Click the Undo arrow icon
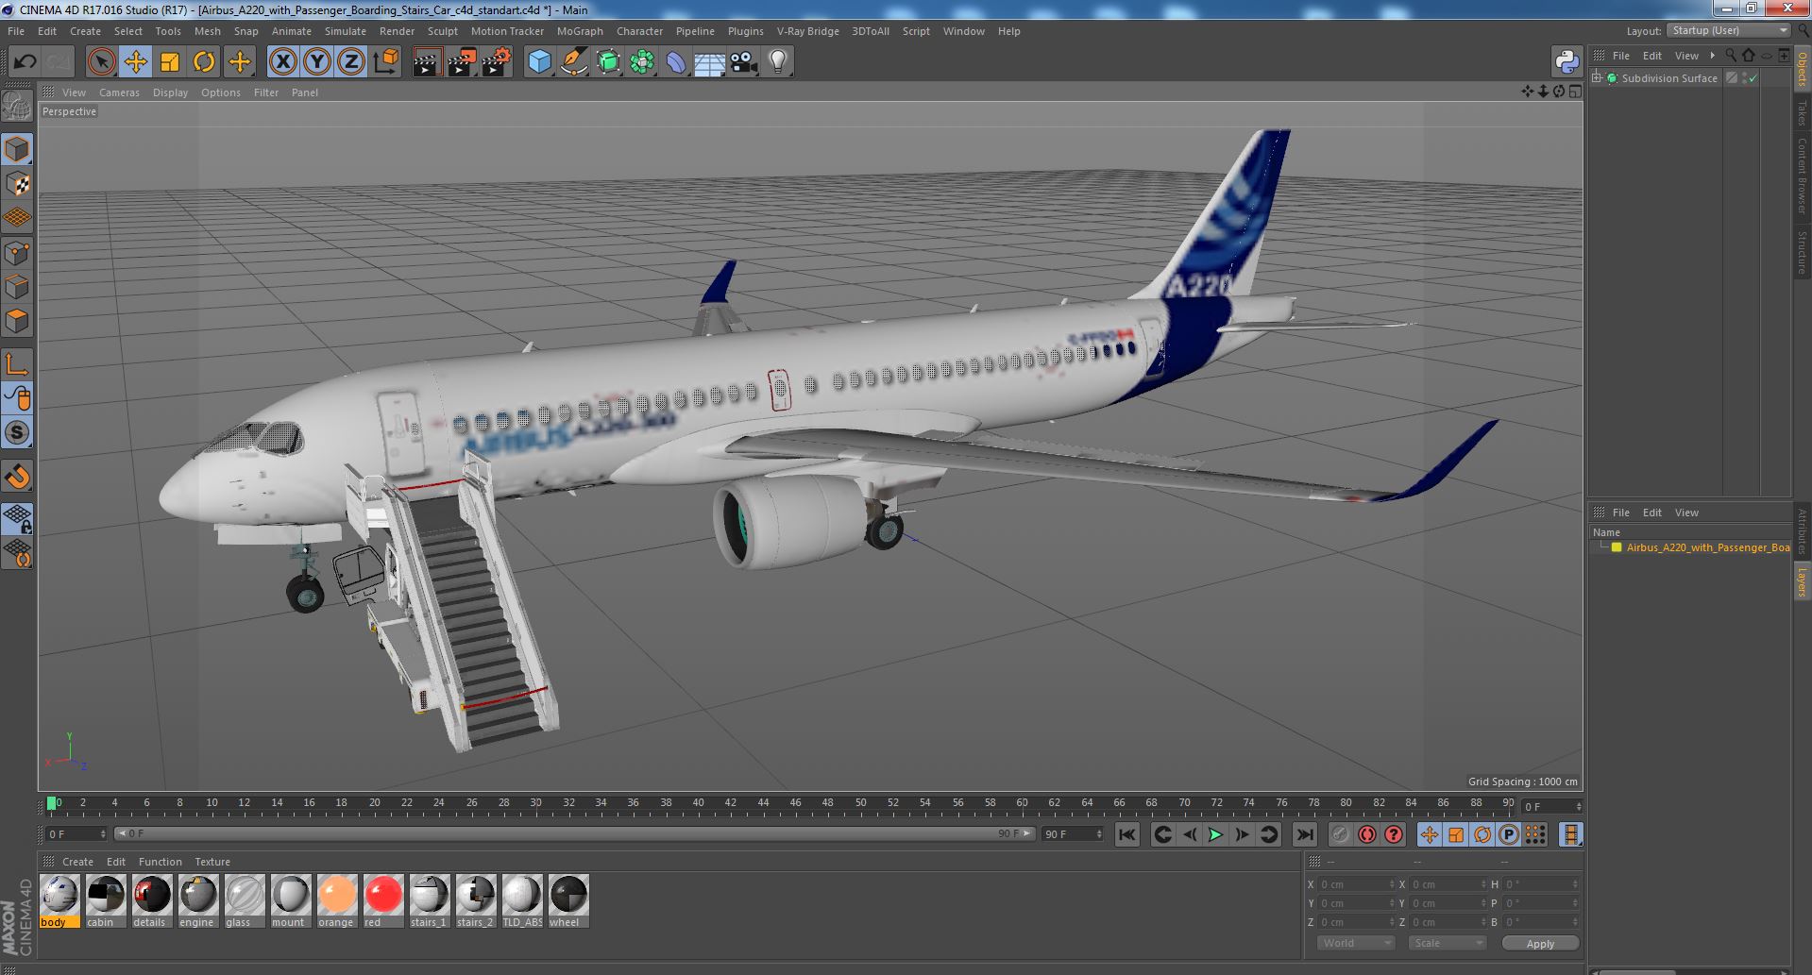This screenshot has width=1812, height=975. click(25, 62)
